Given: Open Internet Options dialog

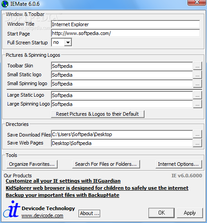Looking at the screenshot, I should (179, 164).
